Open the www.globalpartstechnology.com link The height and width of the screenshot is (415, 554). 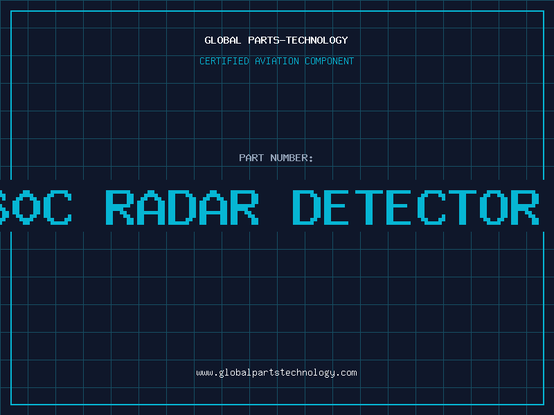click(x=276, y=373)
